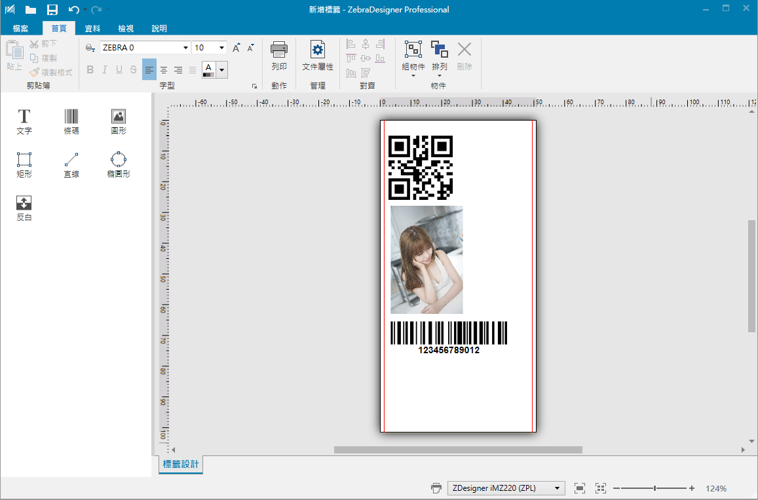
Task: Expand the font size 10 dropdown
Action: pos(222,48)
